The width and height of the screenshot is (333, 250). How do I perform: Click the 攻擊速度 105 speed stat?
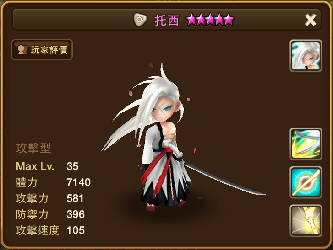[50, 230]
